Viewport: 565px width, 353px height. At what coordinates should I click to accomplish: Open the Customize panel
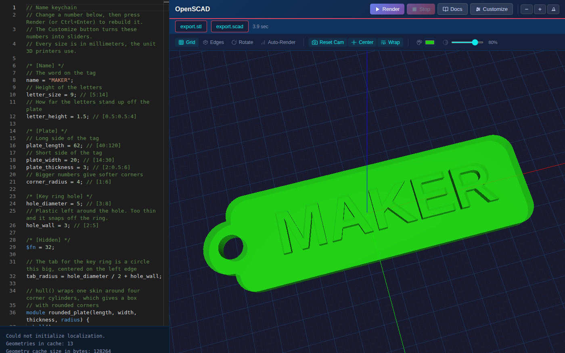click(x=491, y=9)
